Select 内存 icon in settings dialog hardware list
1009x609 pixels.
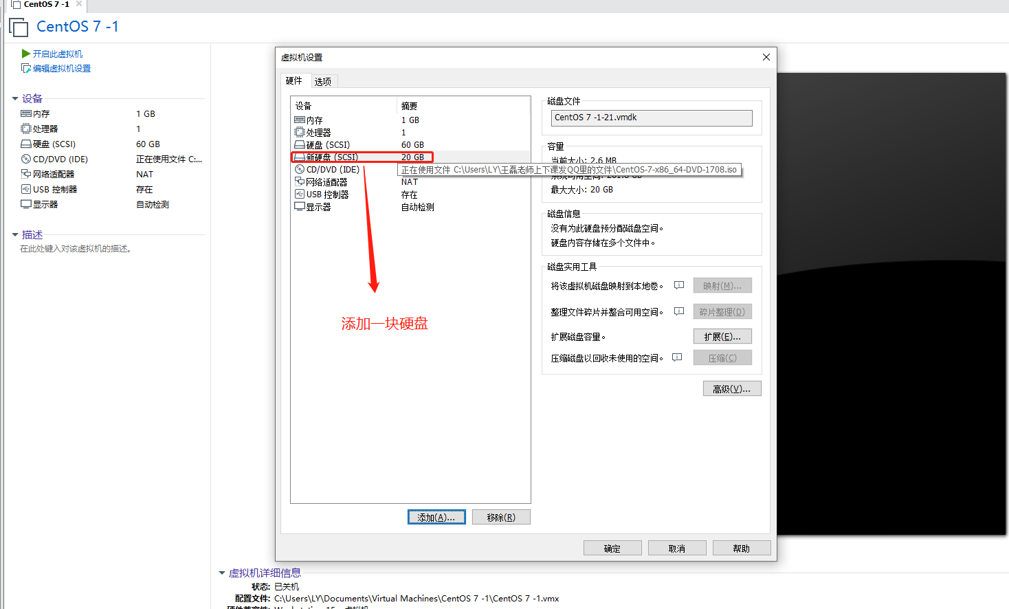tap(300, 120)
